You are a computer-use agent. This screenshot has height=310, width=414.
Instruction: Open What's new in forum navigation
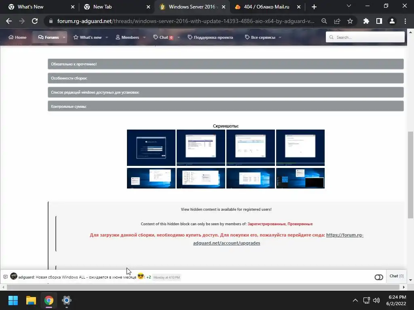[87, 37]
